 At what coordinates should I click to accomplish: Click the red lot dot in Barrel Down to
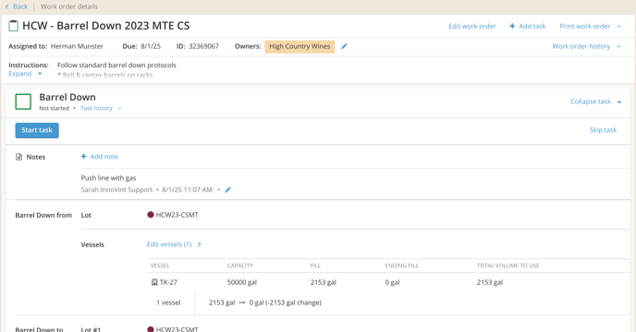151,329
